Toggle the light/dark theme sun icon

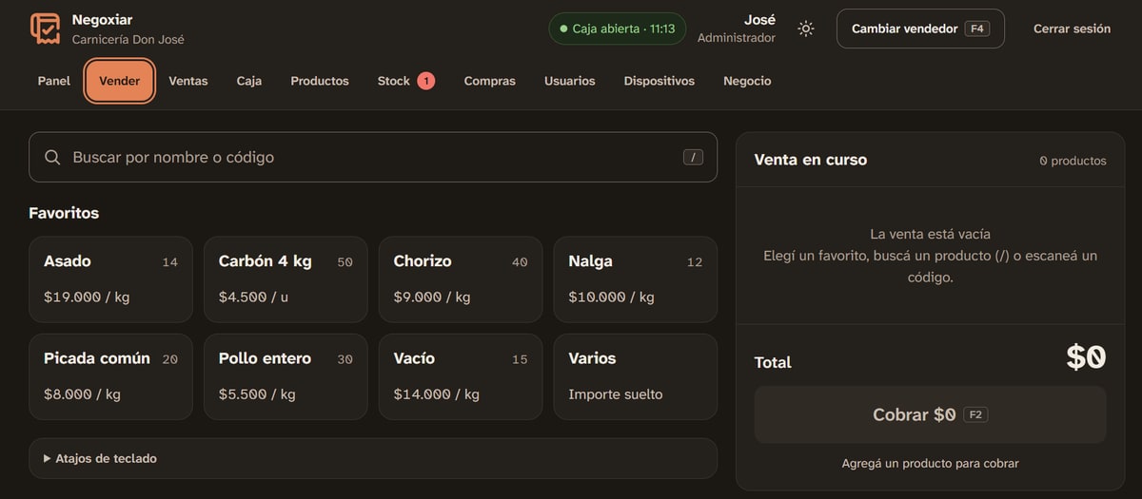(806, 29)
